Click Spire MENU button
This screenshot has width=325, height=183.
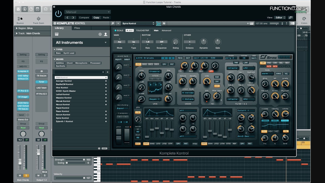coord(180,58)
